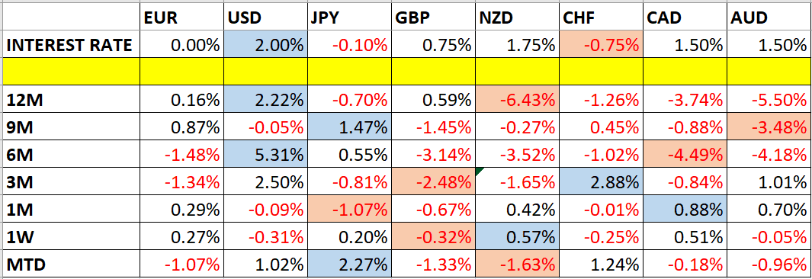This screenshot has width=812, height=279.
Task: Click the CHF interest rate -0.75% cell
Action: 601,44
